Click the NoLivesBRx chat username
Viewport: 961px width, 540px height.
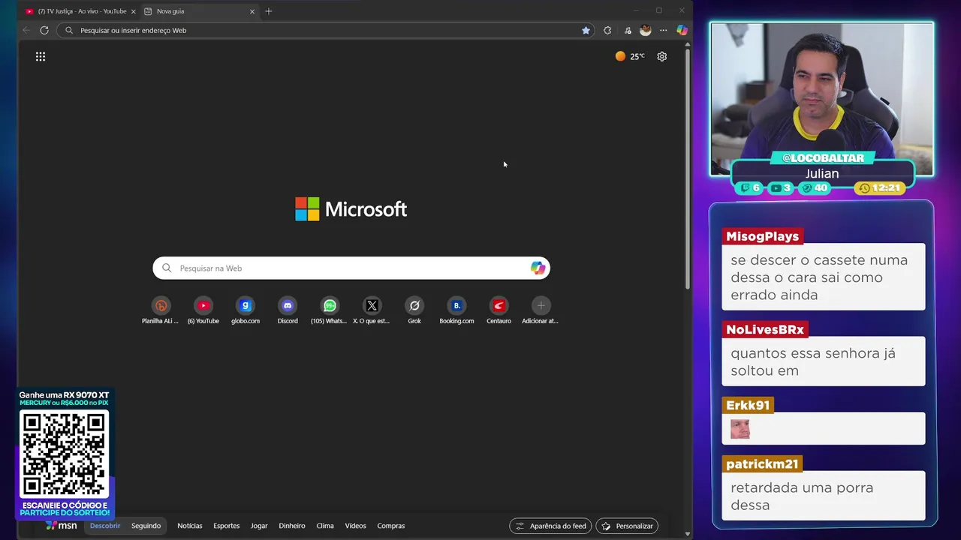click(x=764, y=329)
